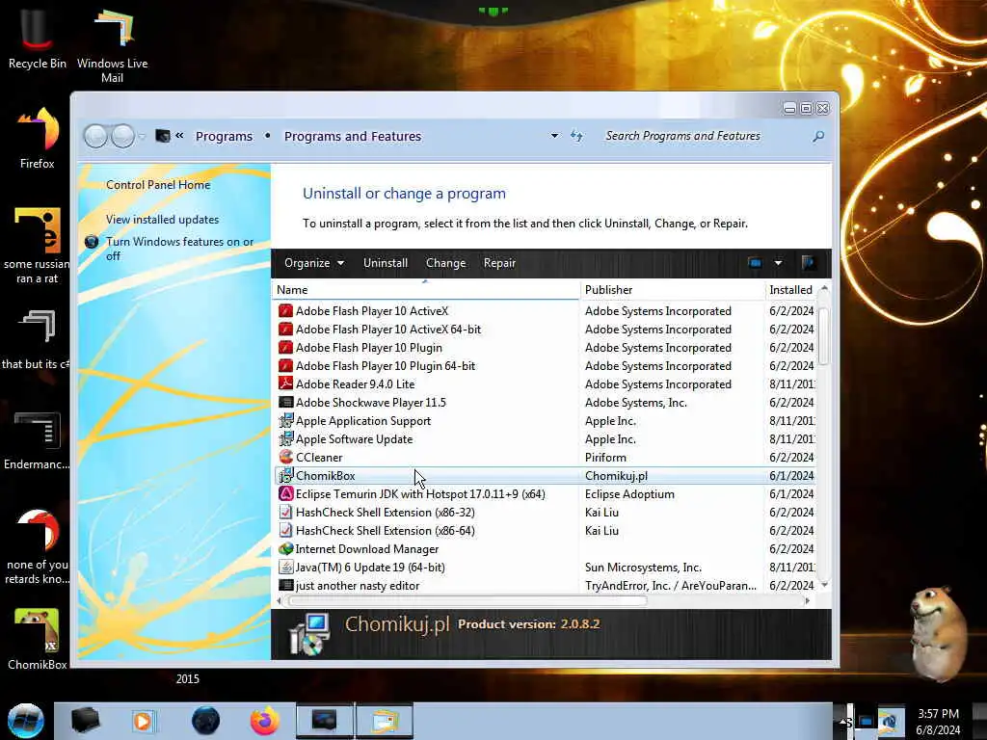This screenshot has width=987, height=740.
Task: Click the scroll right arrow below list
Action: [x=807, y=601]
